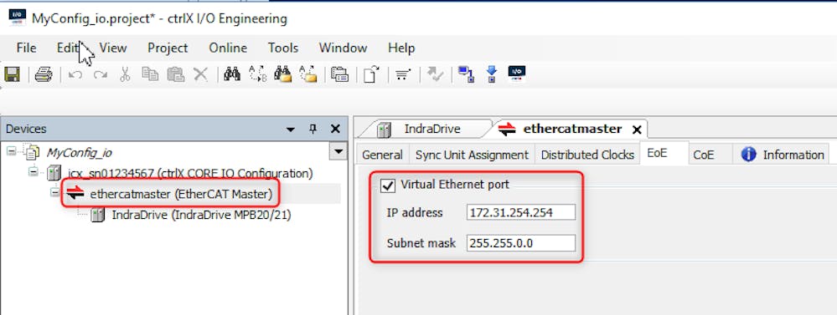Click the IP address input field

pyautogui.click(x=521, y=212)
